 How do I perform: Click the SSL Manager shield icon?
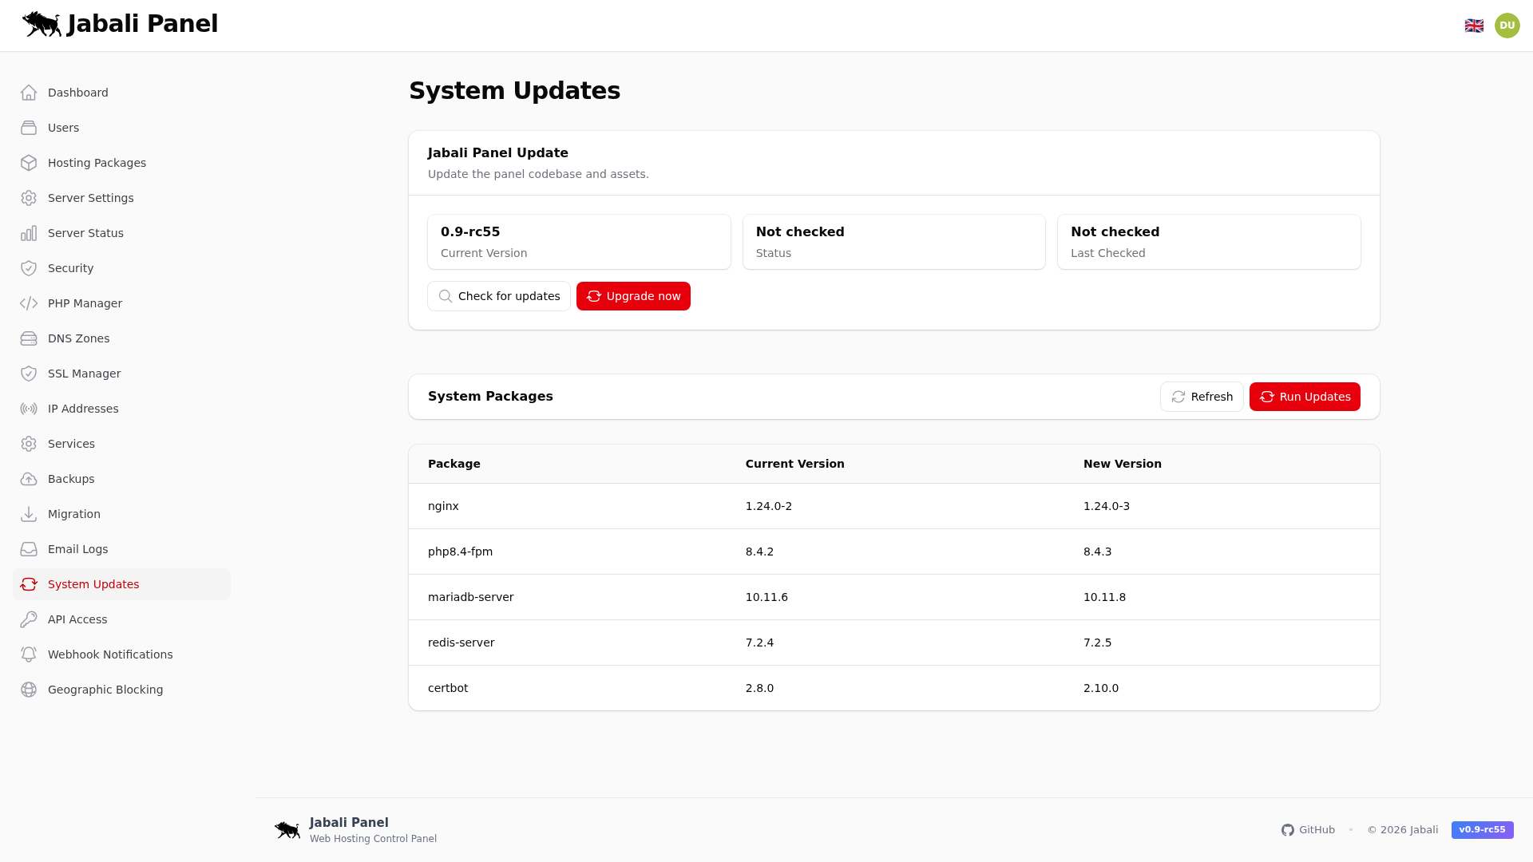pos(29,374)
